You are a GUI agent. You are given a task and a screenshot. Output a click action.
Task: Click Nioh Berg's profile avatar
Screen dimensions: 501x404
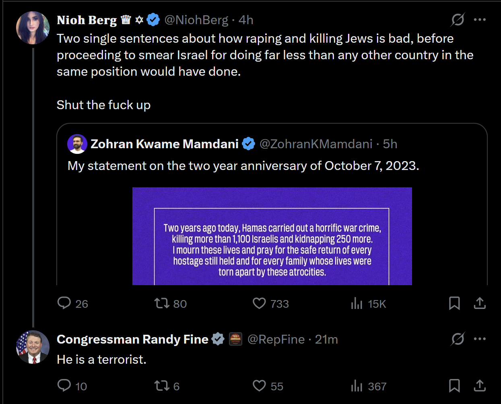[33, 28]
